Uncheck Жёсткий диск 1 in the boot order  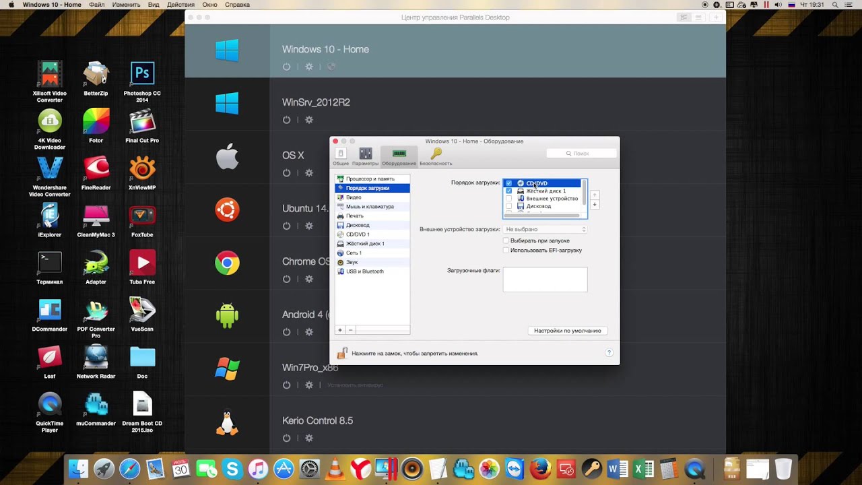(x=508, y=191)
